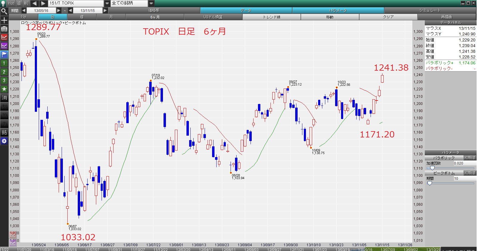479x251 pixels.
Task: Step the end date 13/11/15 forward
Action: (105, 10)
